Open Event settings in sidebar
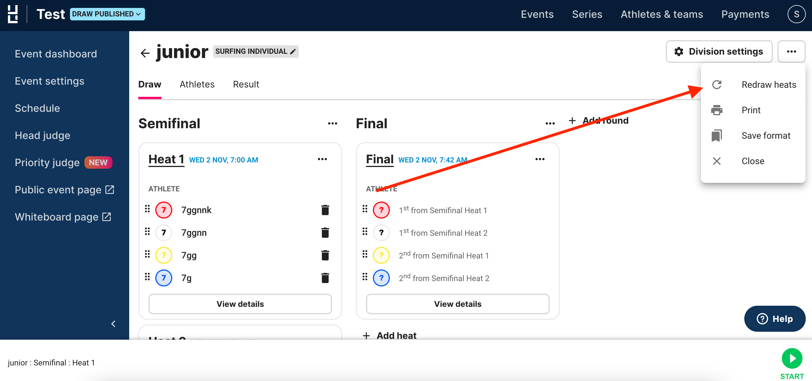 50,81
